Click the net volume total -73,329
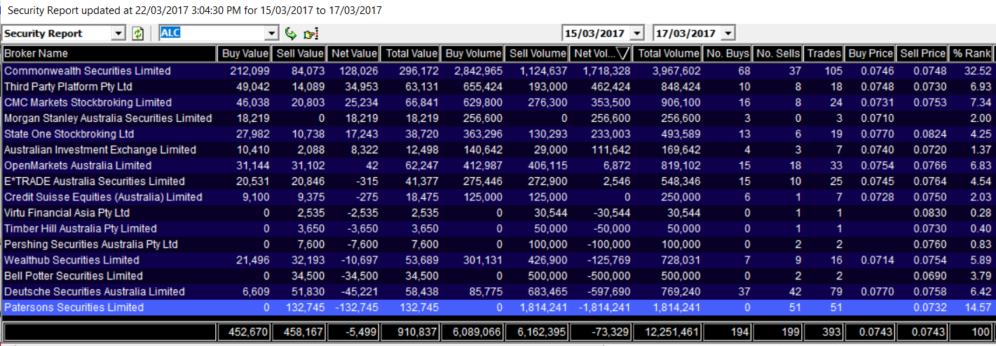The width and height of the screenshot is (996, 346). point(611,332)
